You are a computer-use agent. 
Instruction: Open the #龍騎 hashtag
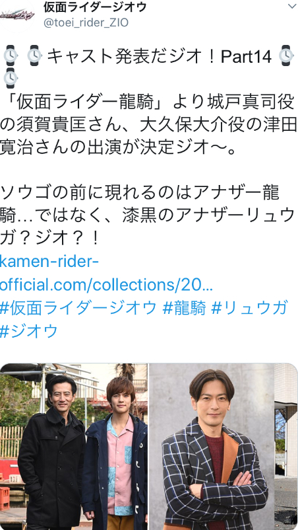184,308
